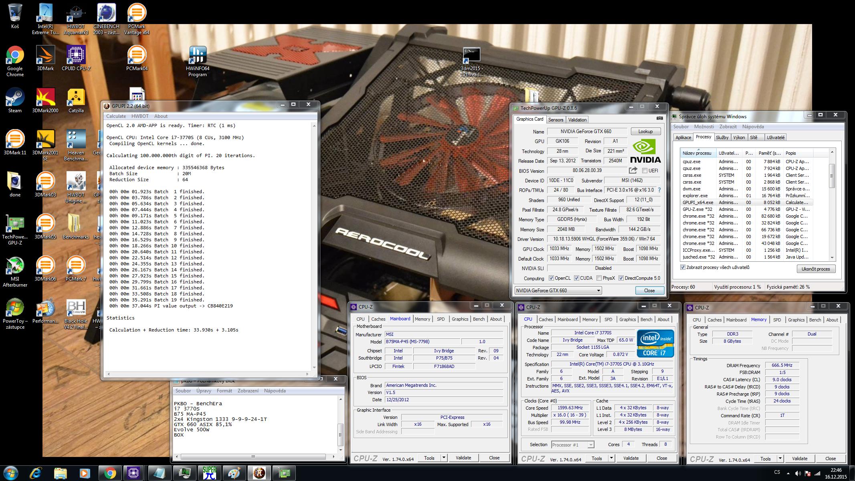
Task: Click the volume icon in system tray
Action: pyautogui.click(x=798, y=473)
